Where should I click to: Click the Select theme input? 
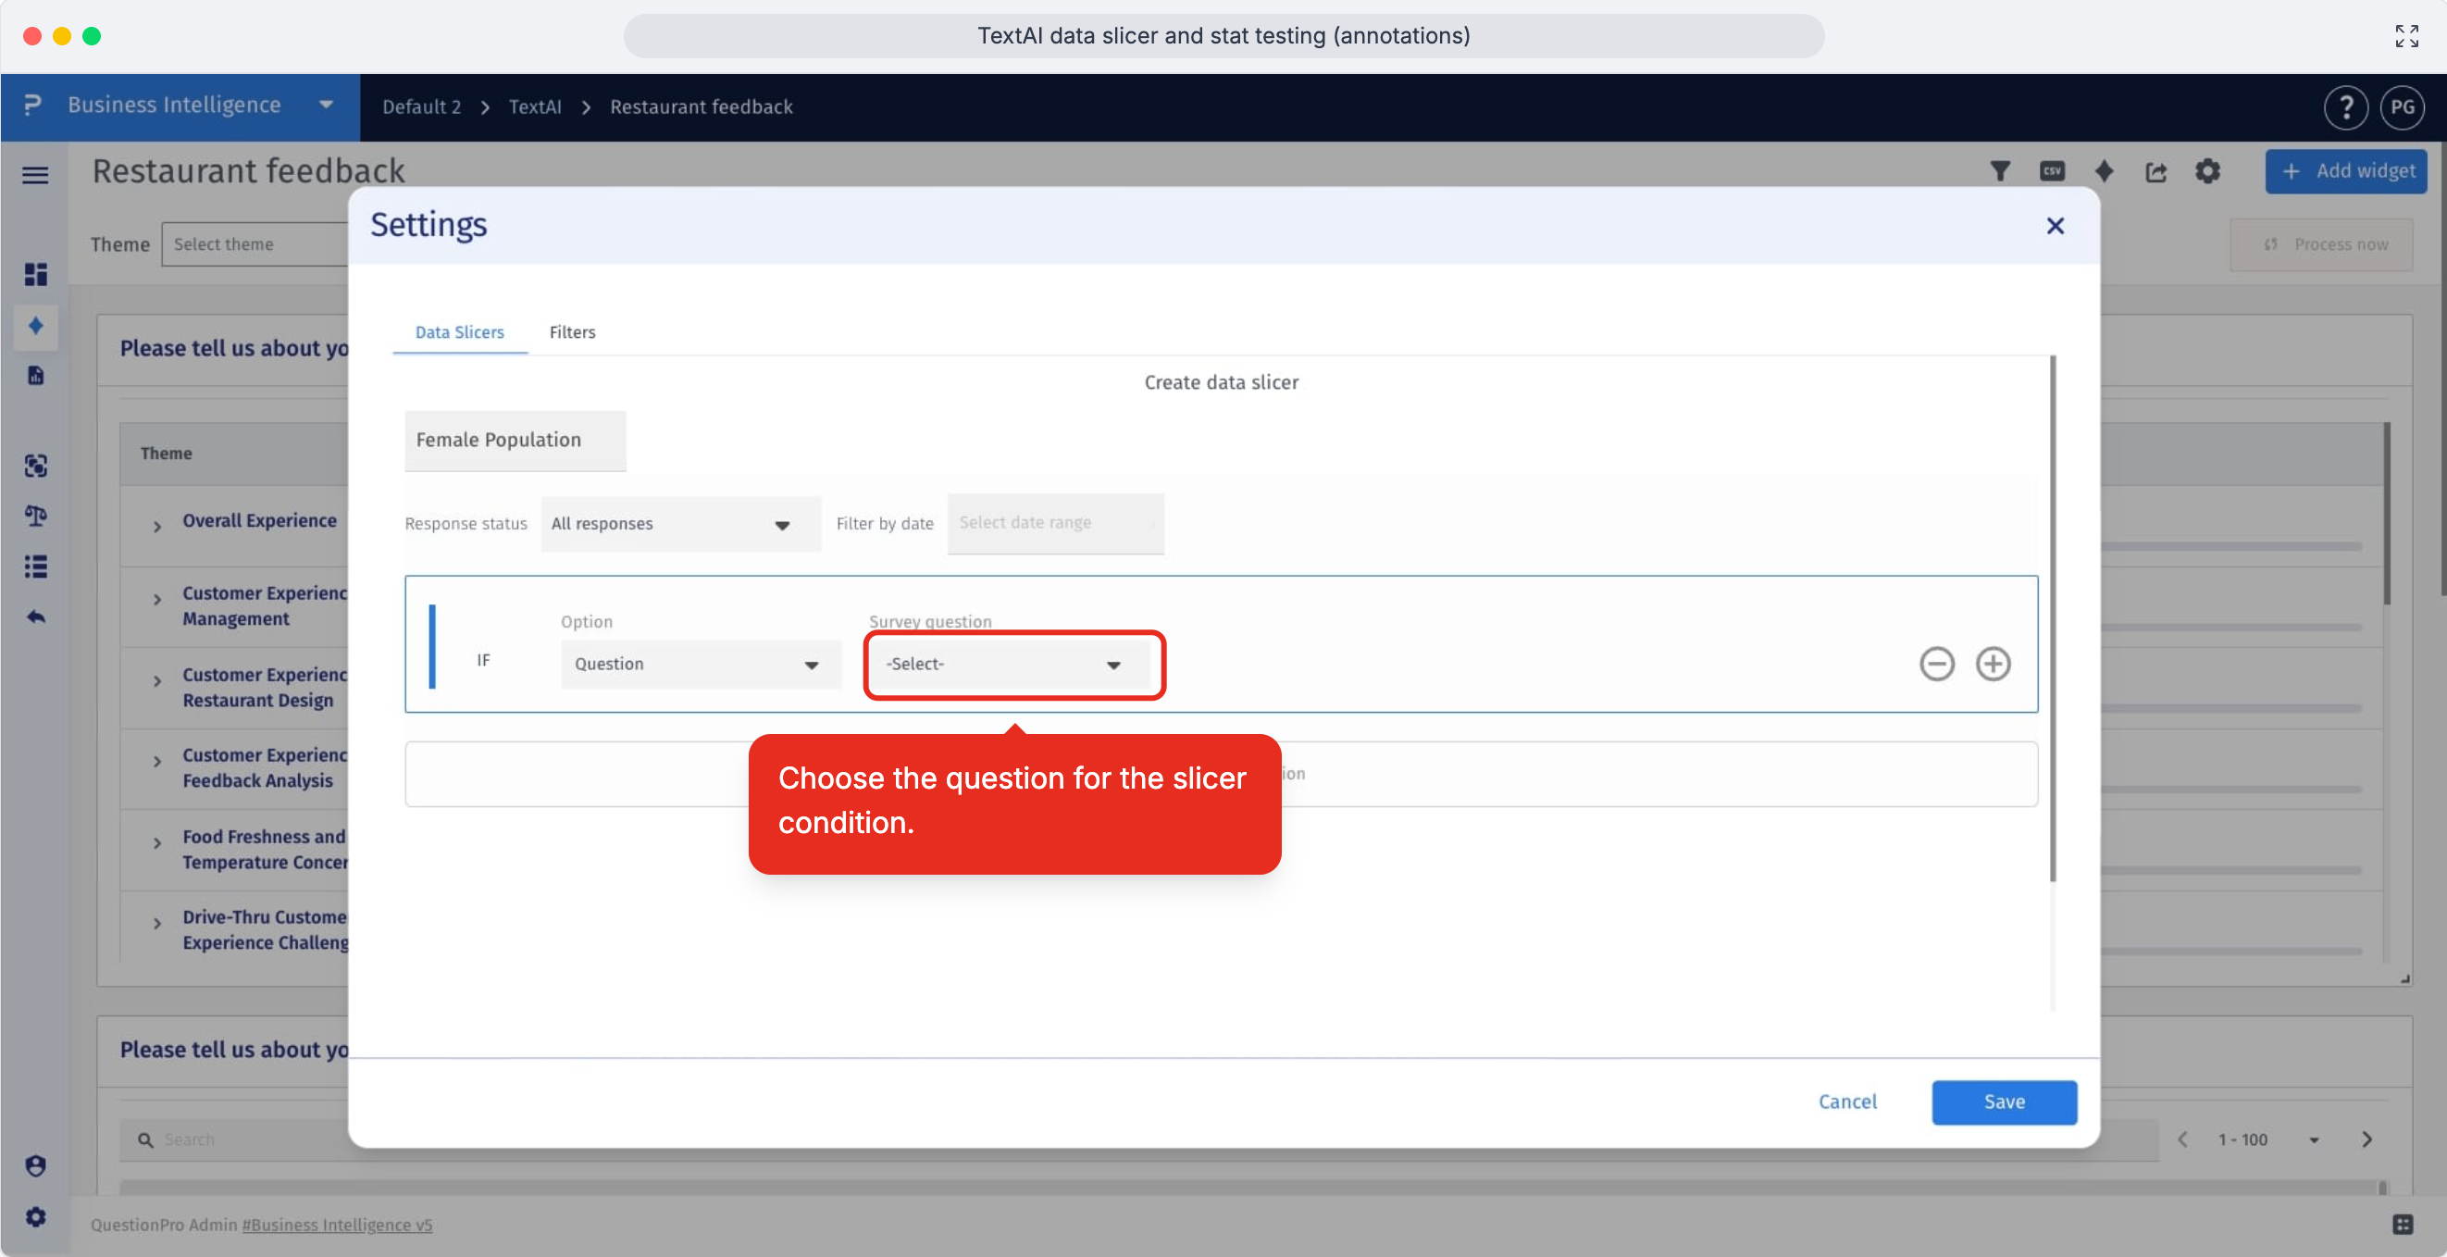coord(256,244)
